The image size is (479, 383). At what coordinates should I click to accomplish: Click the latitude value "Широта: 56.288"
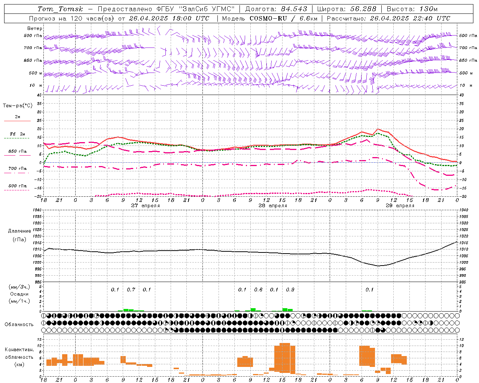[347, 9]
